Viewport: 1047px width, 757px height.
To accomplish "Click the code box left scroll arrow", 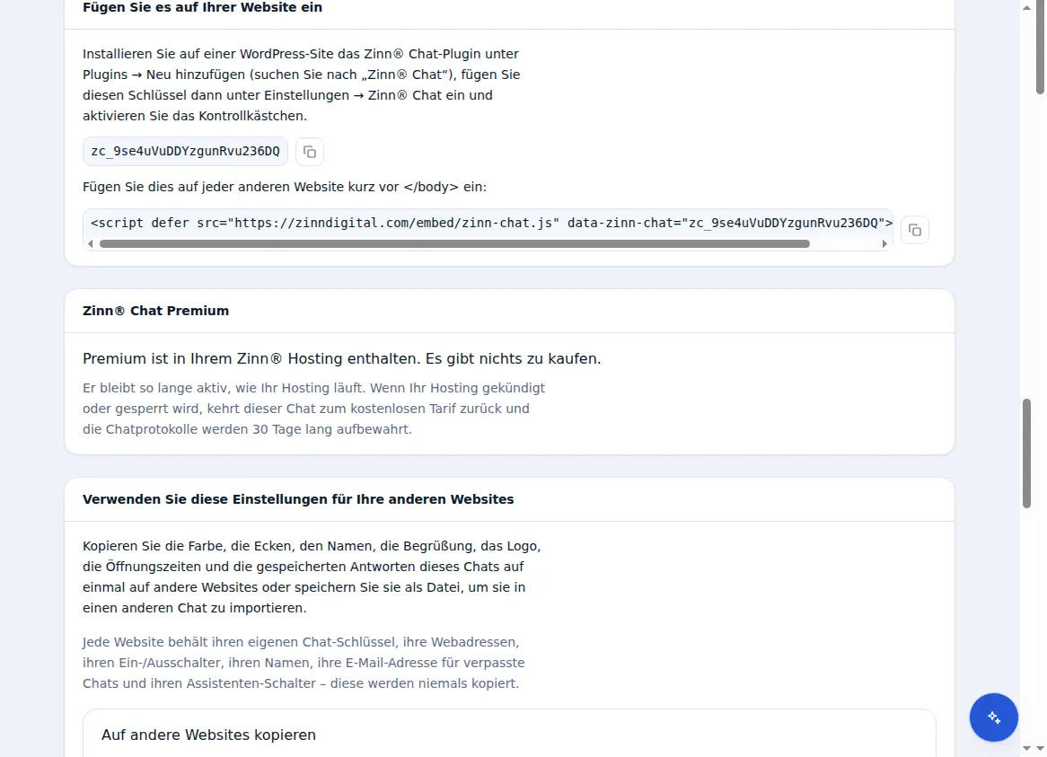I will [91, 243].
